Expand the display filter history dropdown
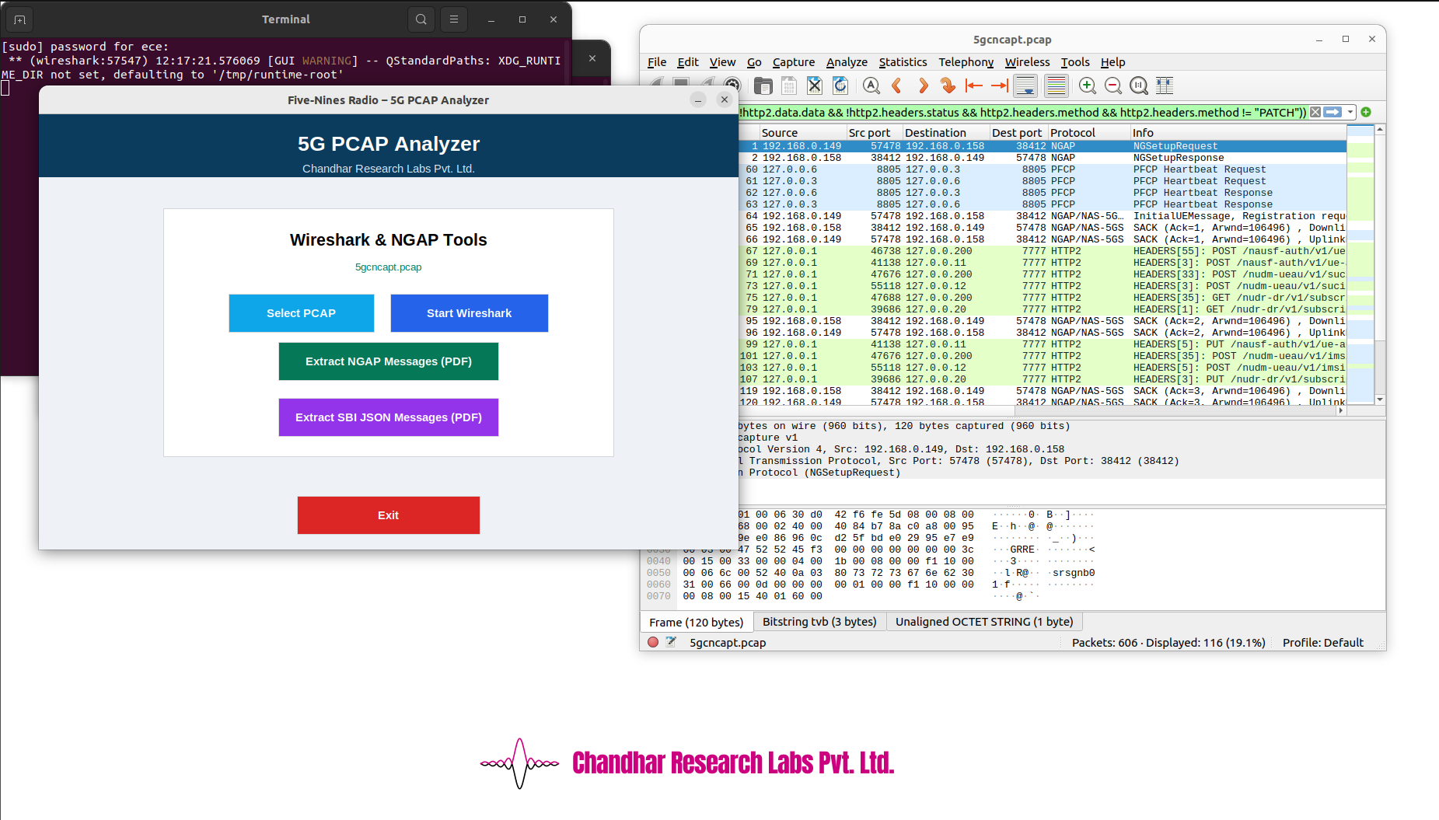Viewport: 1439px width, 820px height. tap(1350, 112)
